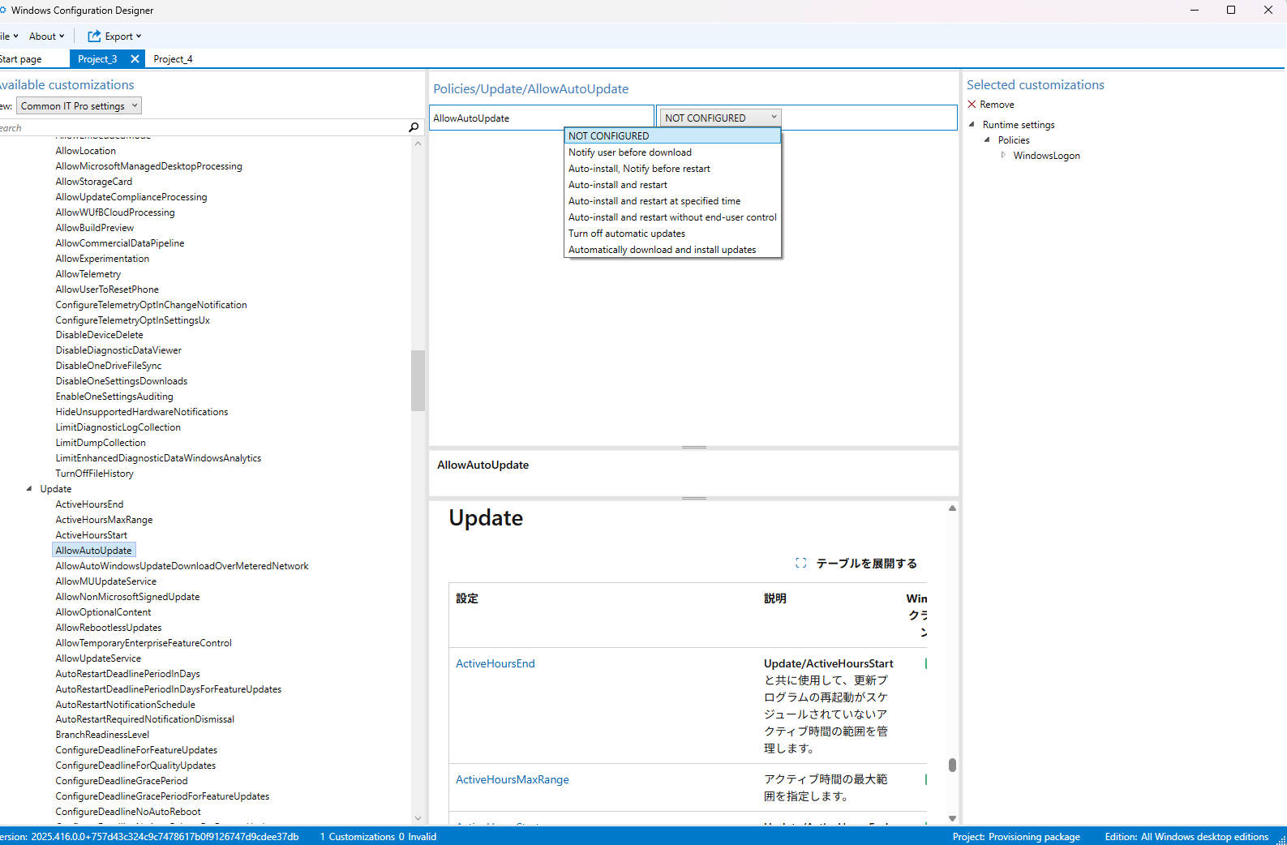Image resolution: width=1287 pixels, height=845 pixels.
Task: Close the Project_3 tab
Action: coord(135,59)
